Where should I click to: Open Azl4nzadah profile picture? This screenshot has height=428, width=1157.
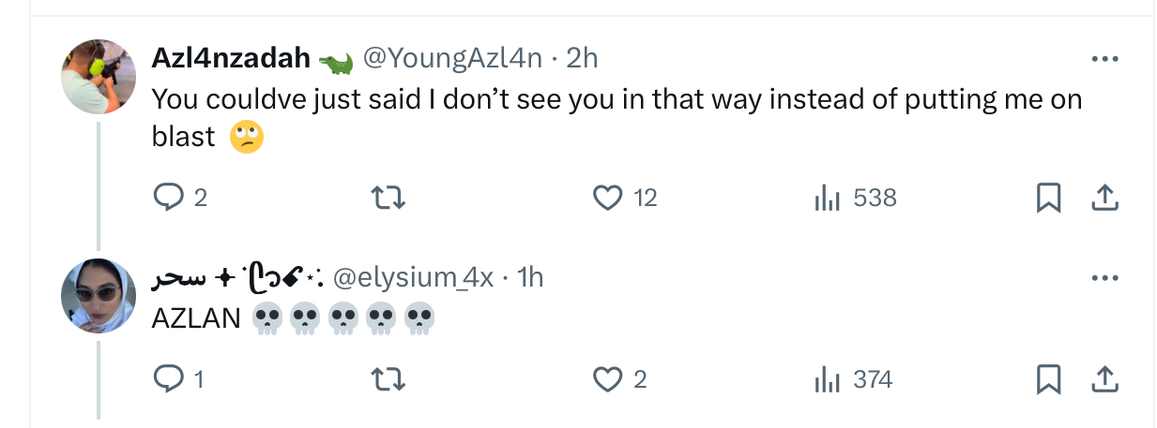pos(99,77)
